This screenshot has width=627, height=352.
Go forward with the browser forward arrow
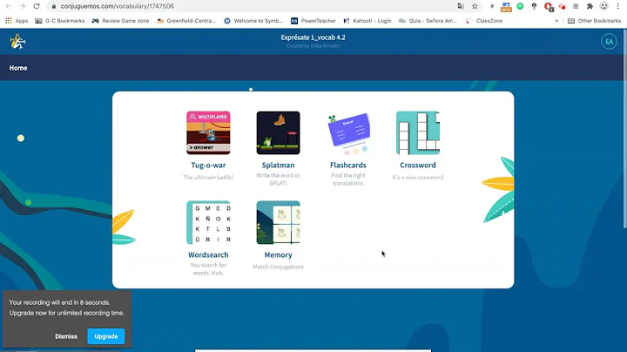pos(23,6)
